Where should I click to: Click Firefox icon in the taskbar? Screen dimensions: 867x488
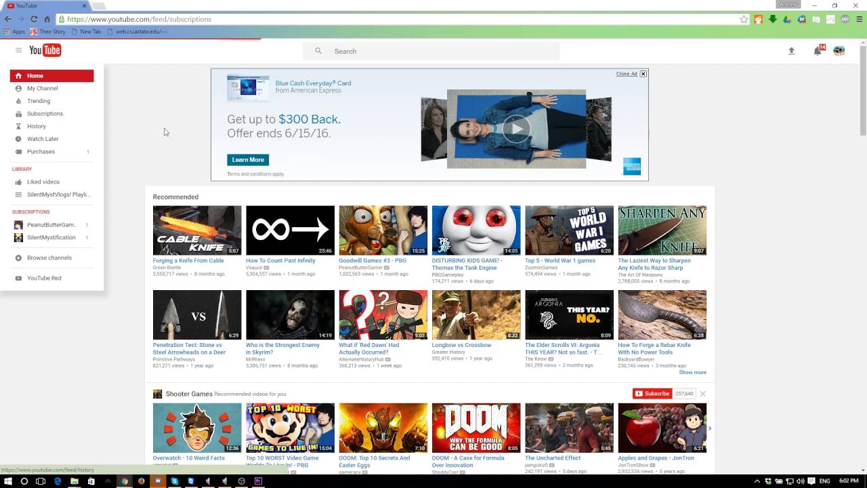click(141, 481)
